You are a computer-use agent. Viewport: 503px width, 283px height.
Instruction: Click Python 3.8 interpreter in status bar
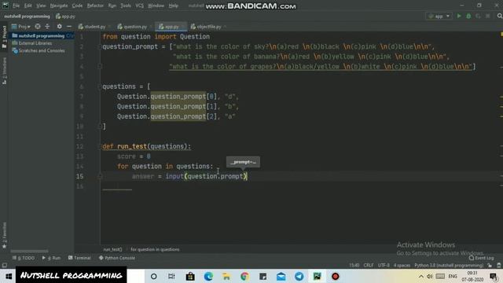449,266
